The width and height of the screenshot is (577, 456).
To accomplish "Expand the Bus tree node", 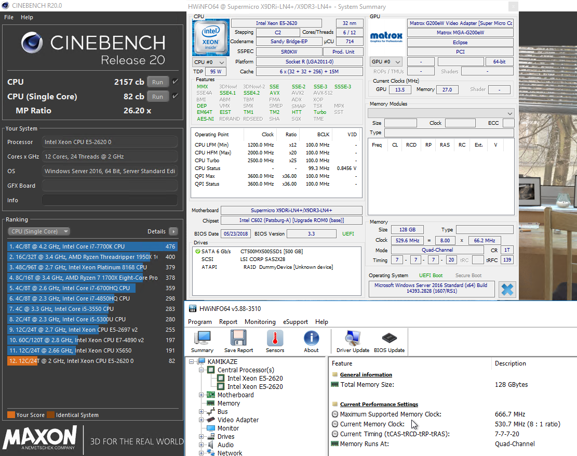I will [202, 411].
